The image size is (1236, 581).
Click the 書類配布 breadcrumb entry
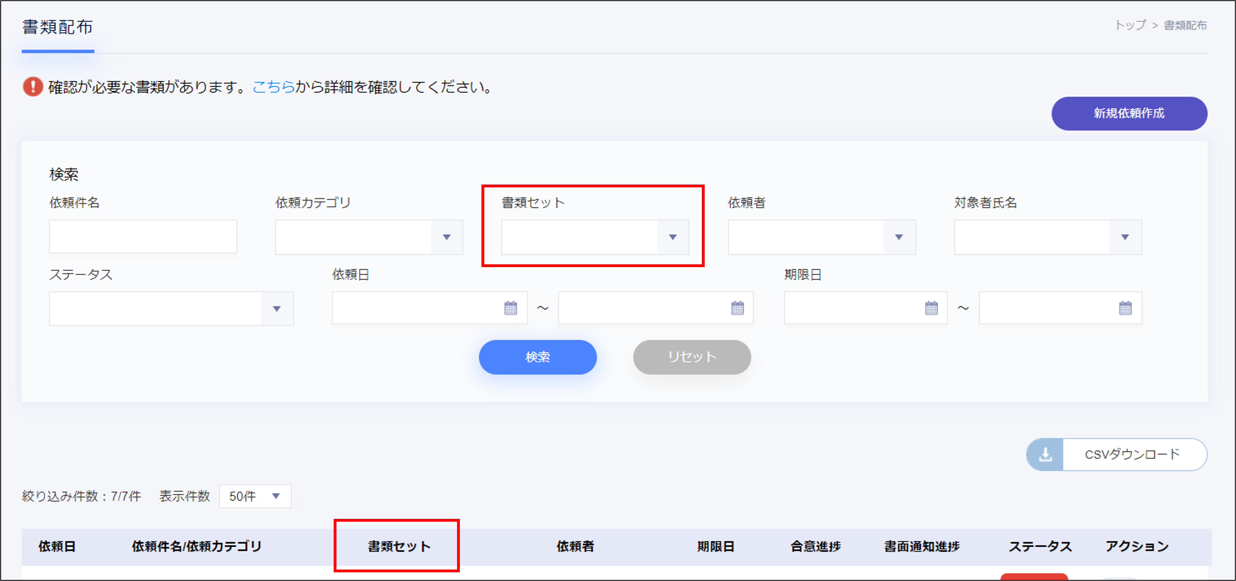[1185, 25]
